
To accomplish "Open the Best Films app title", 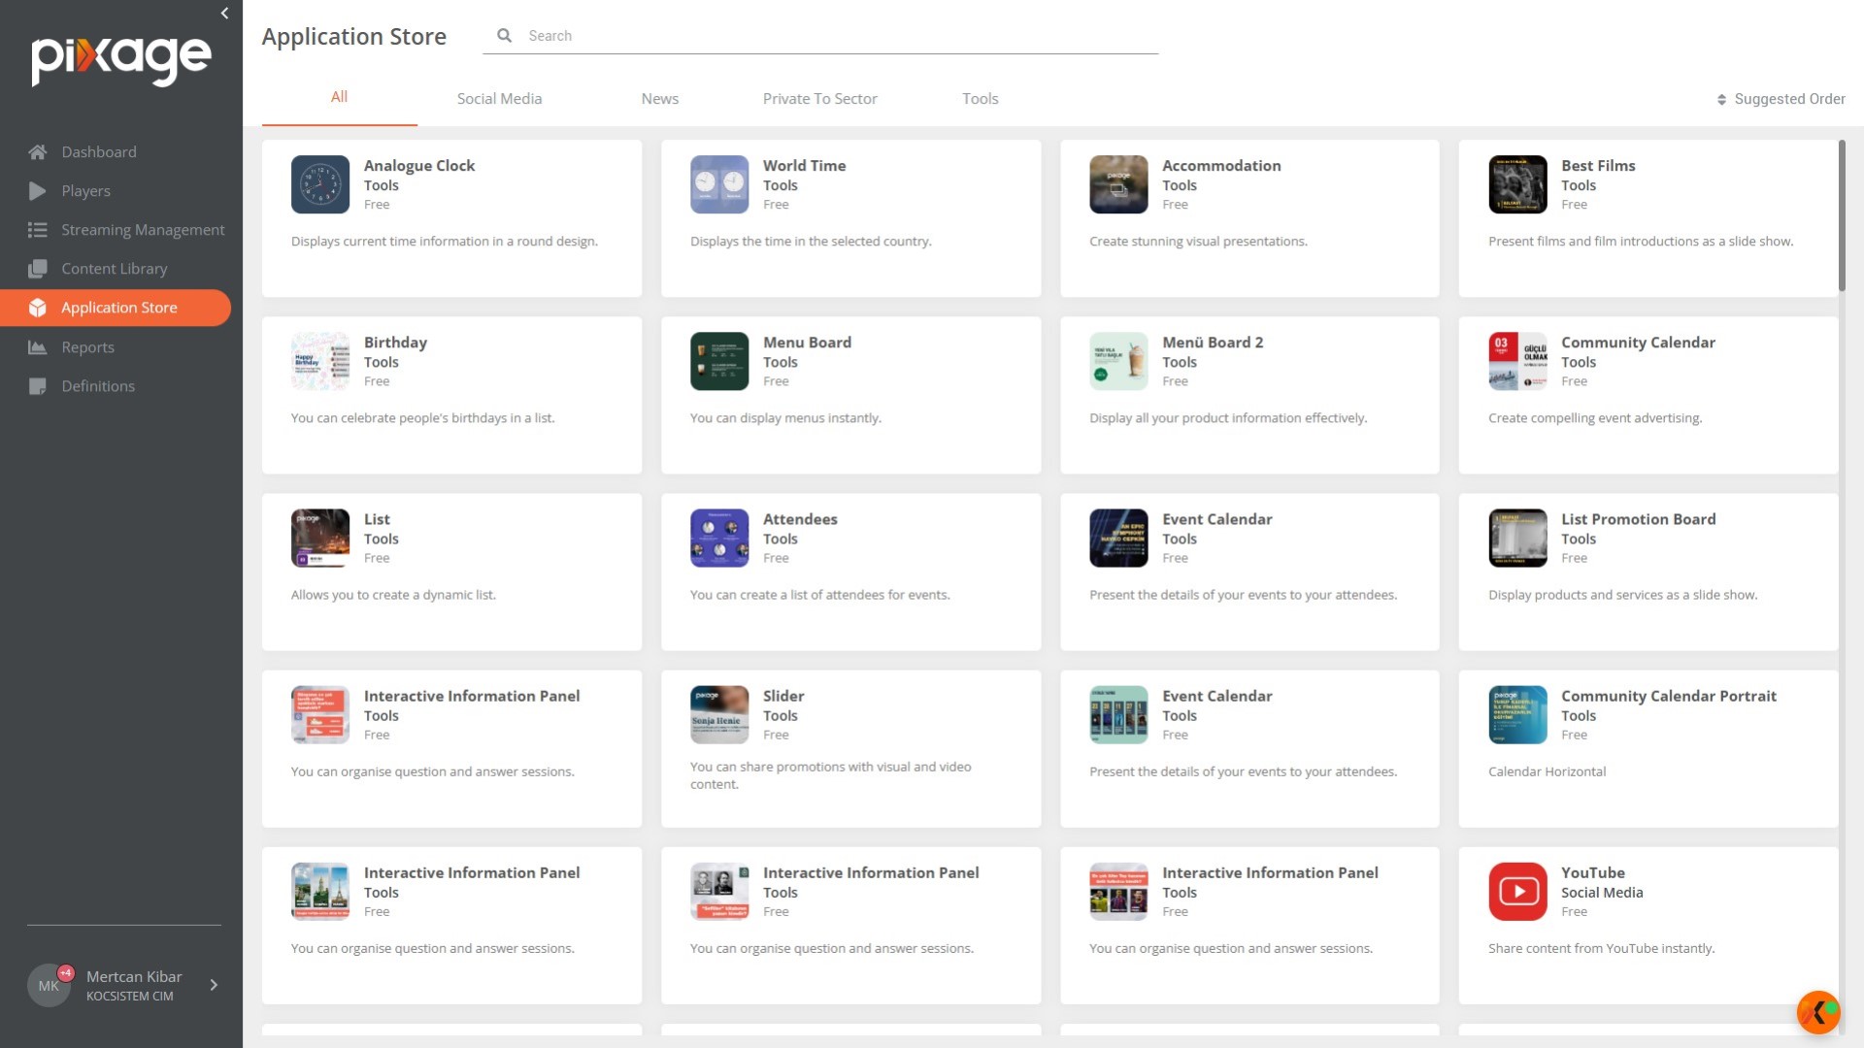I will click(x=1598, y=166).
